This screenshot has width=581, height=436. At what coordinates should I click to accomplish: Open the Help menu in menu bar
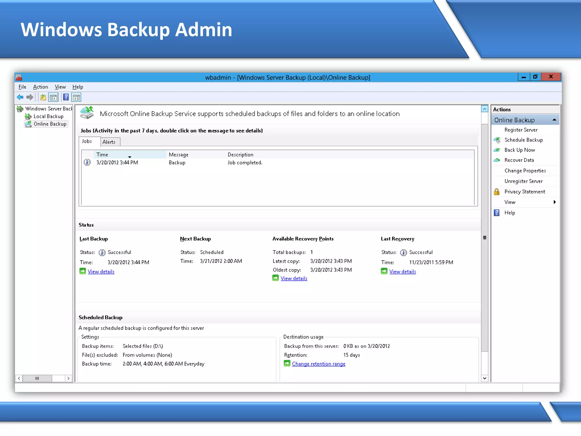[78, 87]
